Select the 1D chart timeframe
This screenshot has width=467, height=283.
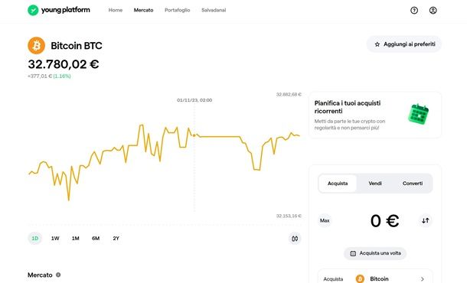(x=35, y=239)
